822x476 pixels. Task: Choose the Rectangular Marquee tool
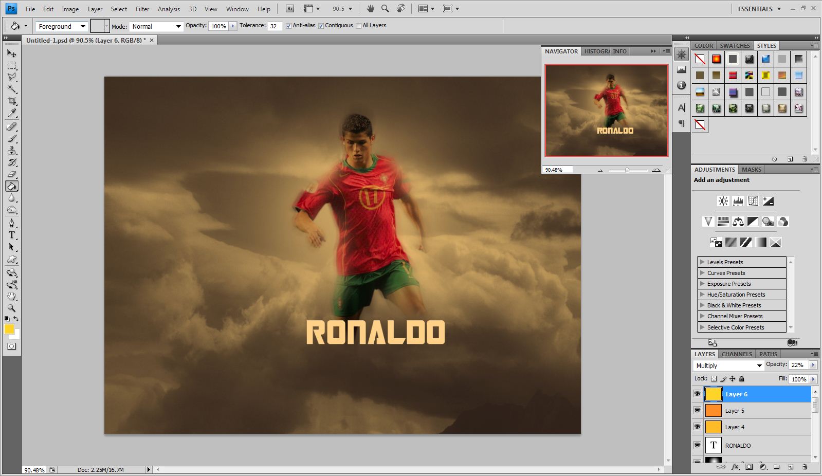(12, 65)
